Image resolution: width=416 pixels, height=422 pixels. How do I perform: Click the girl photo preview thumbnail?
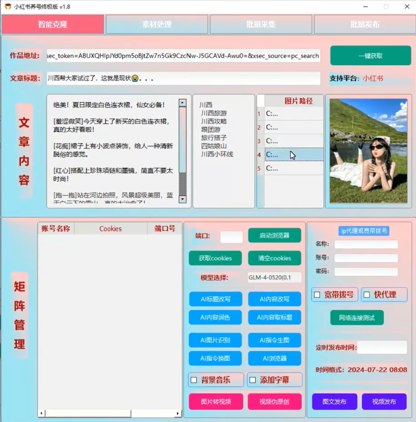click(x=368, y=151)
